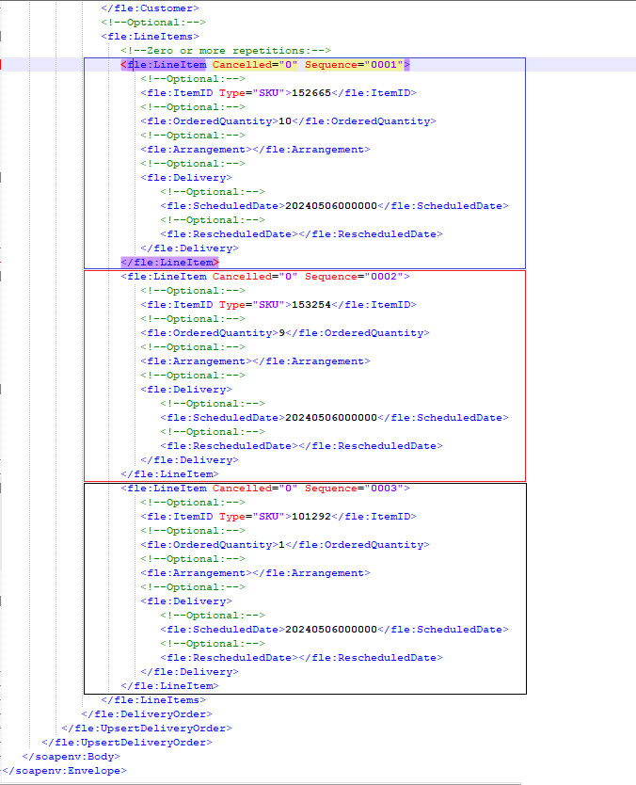Click Type="SKU" on the 153254 line
636x785 pixels.
tap(252, 305)
